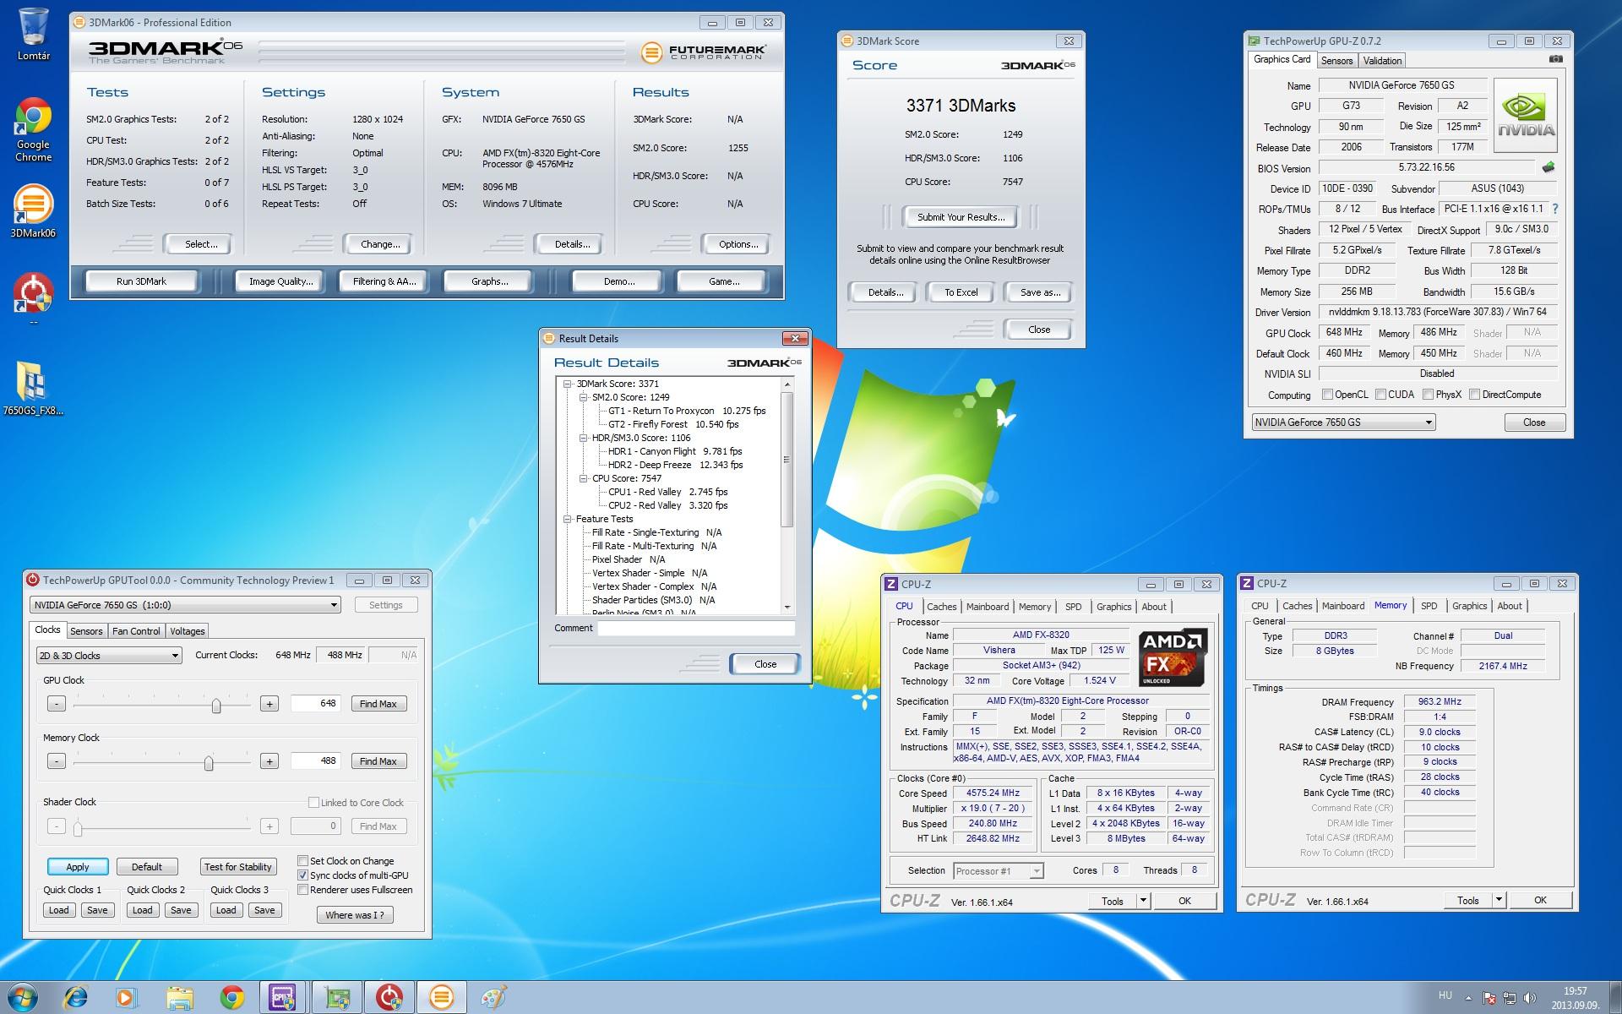Switch to Validation tab in GPU-Z
This screenshot has height=1014, width=1622.
click(x=1382, y=61)
